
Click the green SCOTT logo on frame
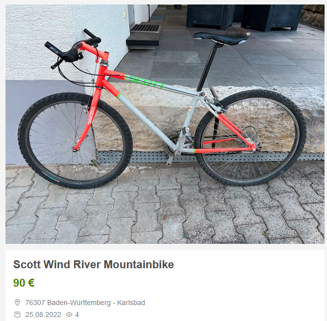(x=147, y=82)
